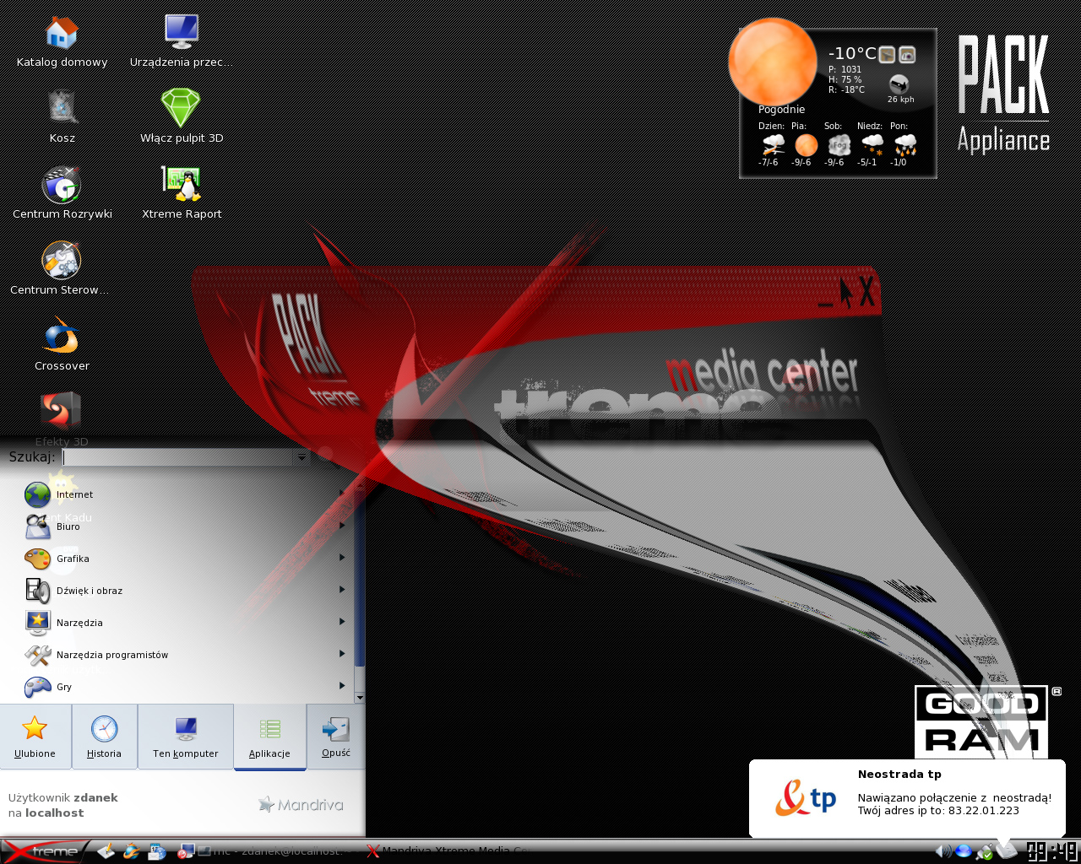Click the tp logo in notification
This screenshot has width=1081, height=864.
[806, 798]
